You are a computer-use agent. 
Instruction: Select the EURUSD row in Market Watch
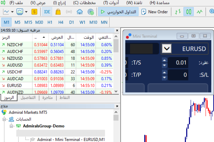click(57, 86)
